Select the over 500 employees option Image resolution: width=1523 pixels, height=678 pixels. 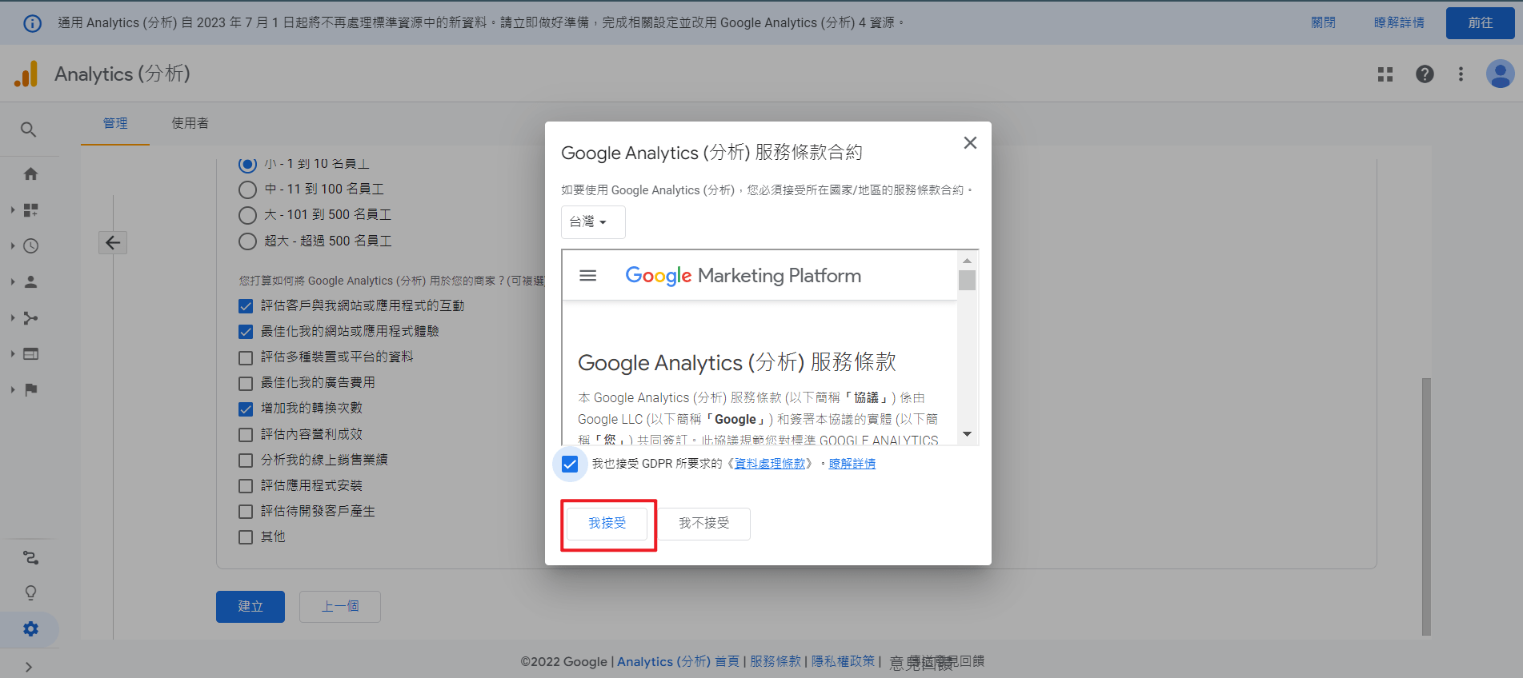click(x=247, y=241)
